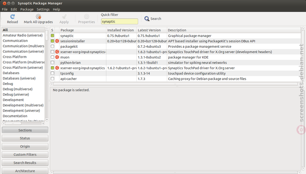306x174 pixels.
Task: Open the File menu
Action: pos(5,9)
